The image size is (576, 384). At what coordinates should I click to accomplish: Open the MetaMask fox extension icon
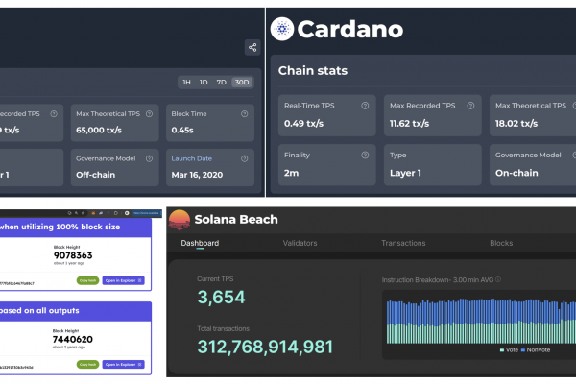(x=93, y=213)
